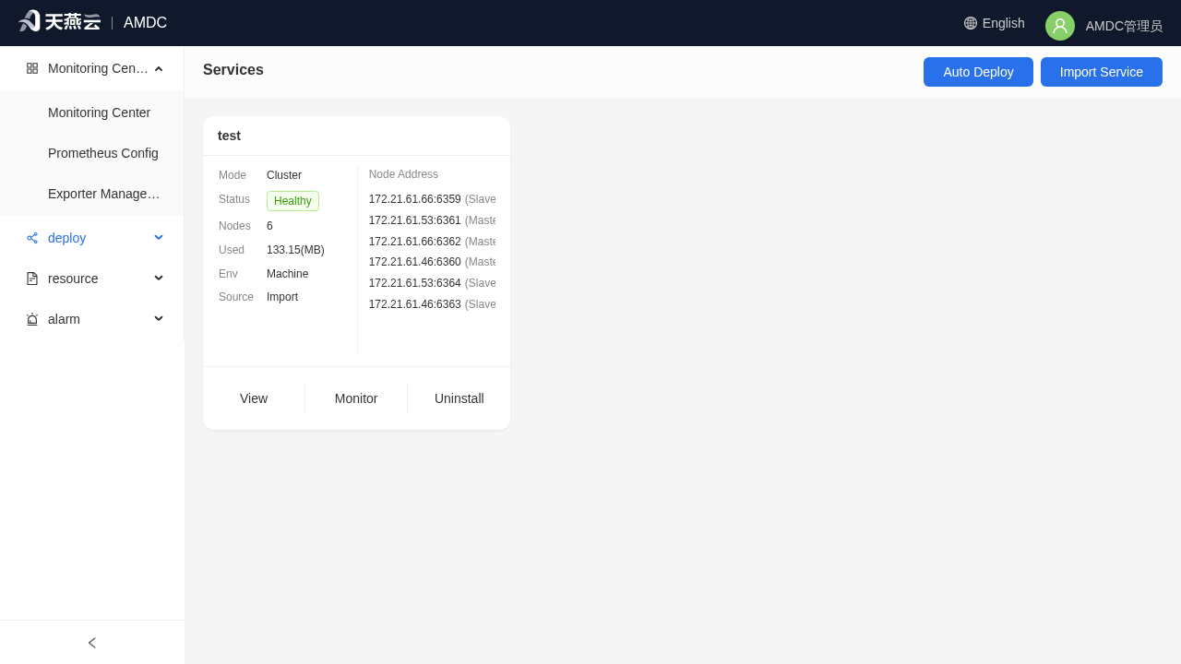The width and height of the screenshot is (1181, 664).
Task: Click the Tianyan Cloud logo
Action: coord(59,21)
